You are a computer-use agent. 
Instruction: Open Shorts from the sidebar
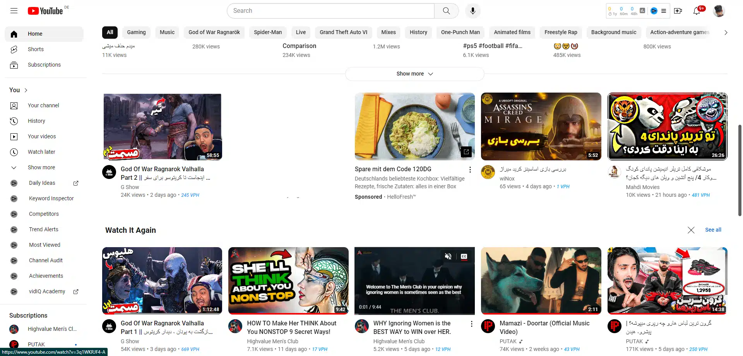pos(36,49)
